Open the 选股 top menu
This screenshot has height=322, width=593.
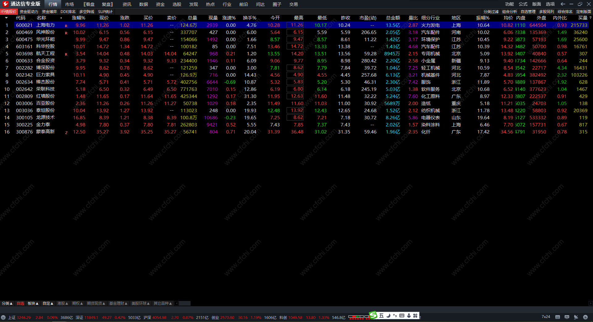click(177, 4)
